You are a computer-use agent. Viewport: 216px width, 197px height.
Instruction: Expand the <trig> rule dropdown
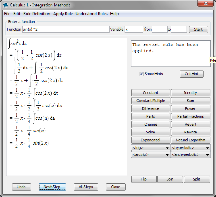pyautogui.click(x=151, y=148)
